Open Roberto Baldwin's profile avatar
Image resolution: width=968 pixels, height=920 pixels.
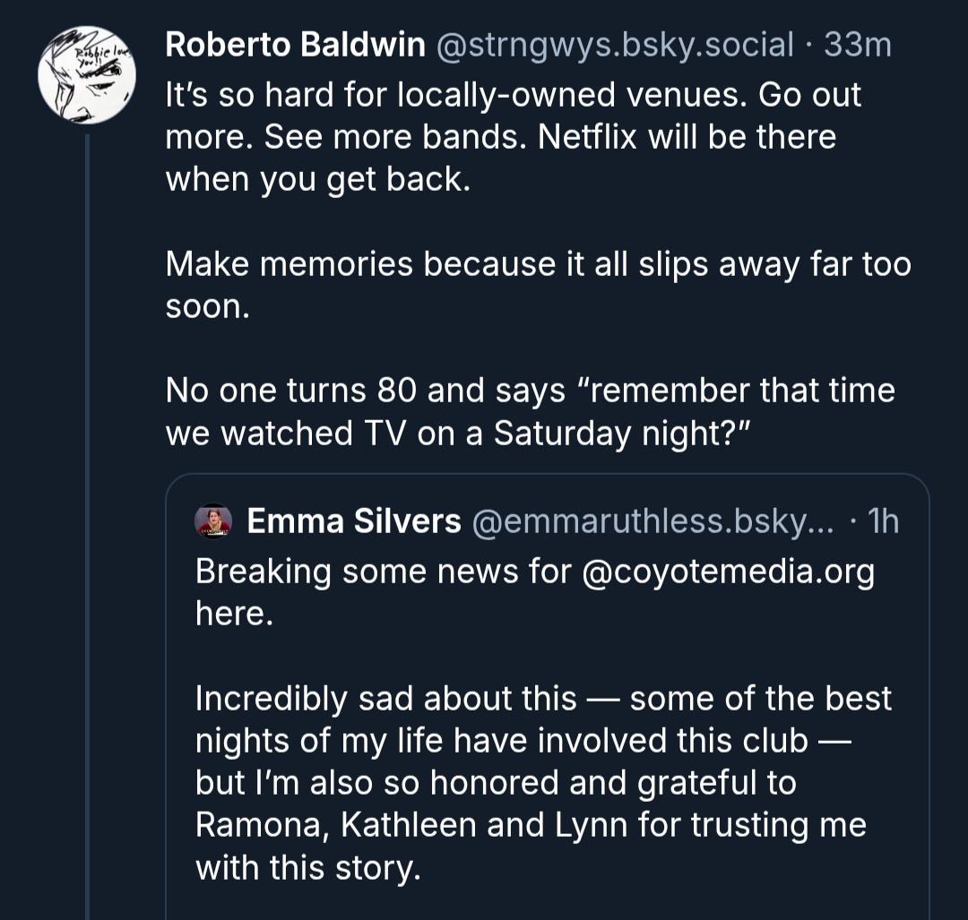click(87, 75)
